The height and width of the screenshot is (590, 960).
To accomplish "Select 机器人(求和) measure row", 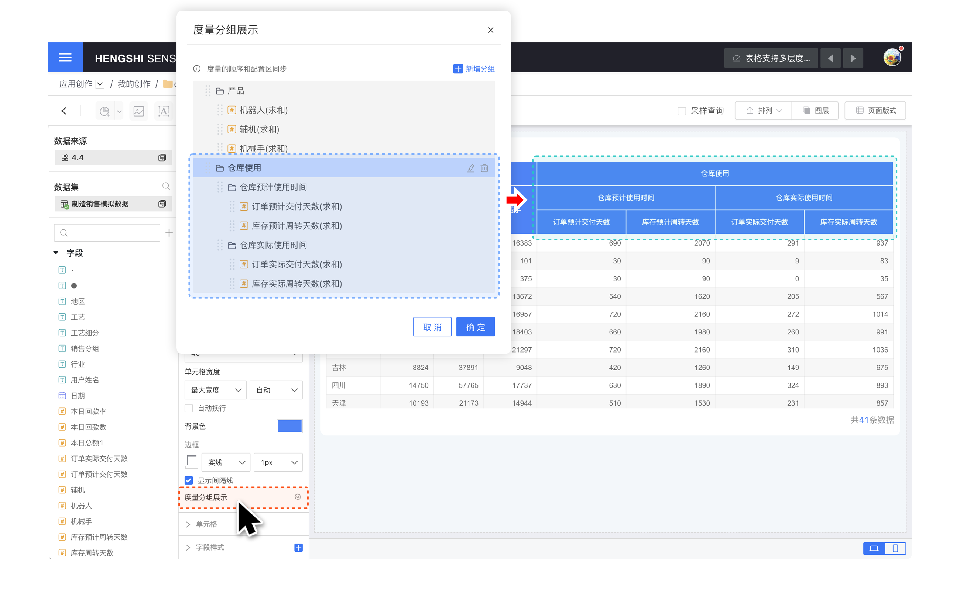I will tap(344, 110).
